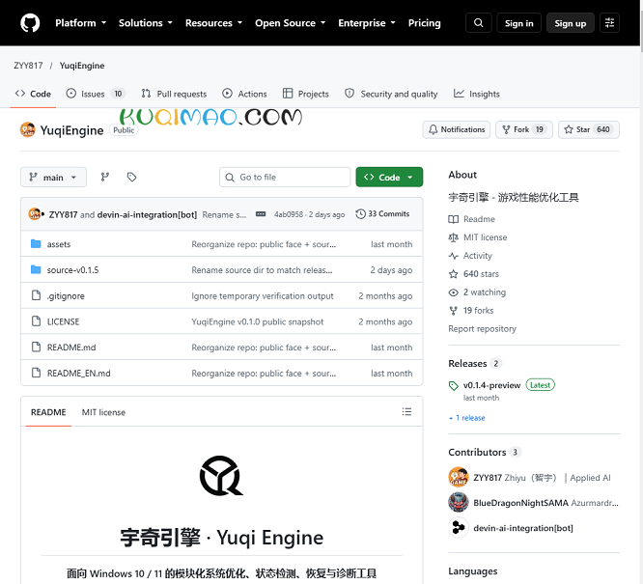643x584 pixels.
Task: Click the search magnifier icon
Action: tap(479, 23)
